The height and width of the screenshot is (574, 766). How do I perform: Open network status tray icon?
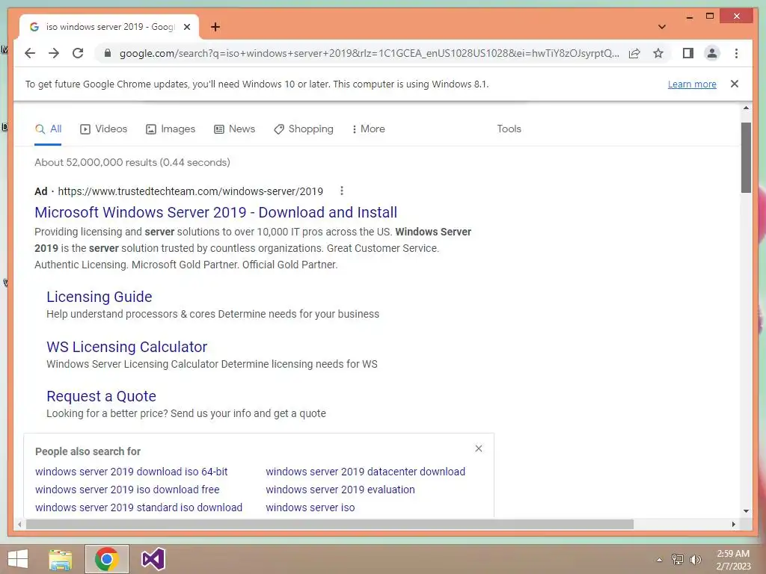pos(678,560)
